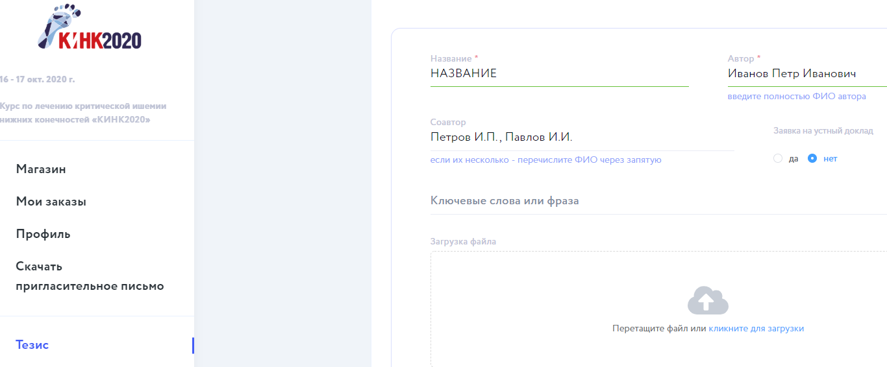The width and height of the screenshot is (887, 367).
Task: Click the КИНК2020 logo
Action: pos(90,27)
